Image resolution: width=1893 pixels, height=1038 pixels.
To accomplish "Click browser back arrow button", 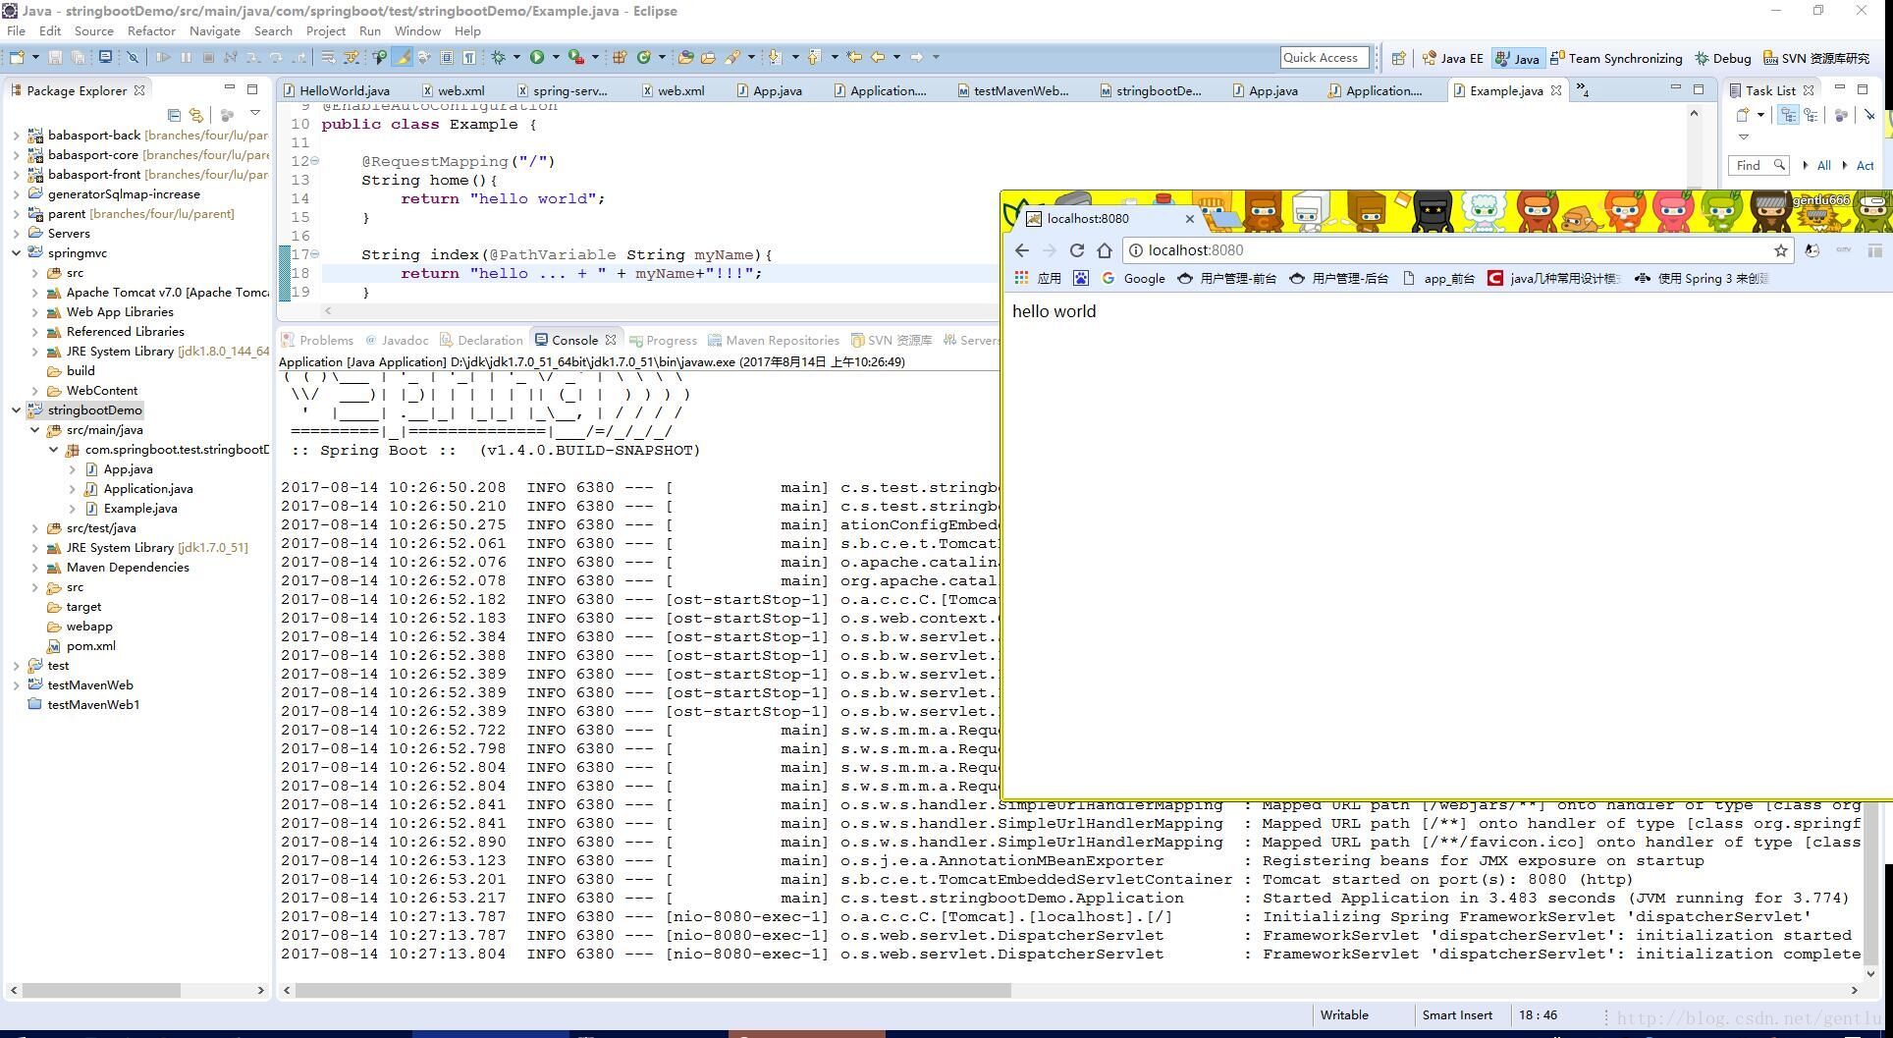I will (1022, 250).
